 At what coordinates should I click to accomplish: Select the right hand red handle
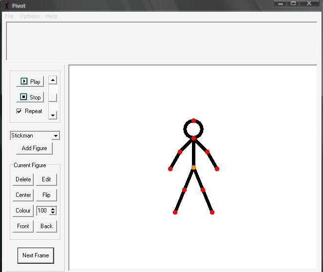point(217,169)
